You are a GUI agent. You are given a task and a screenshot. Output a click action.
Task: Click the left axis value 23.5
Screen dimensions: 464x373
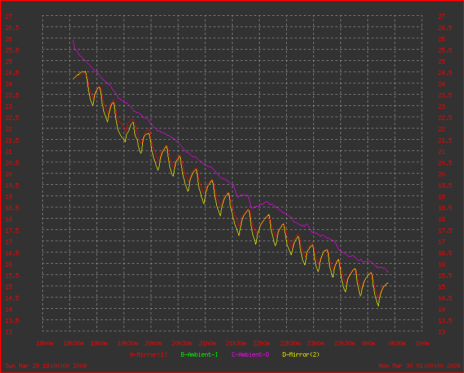click(12, 95)
